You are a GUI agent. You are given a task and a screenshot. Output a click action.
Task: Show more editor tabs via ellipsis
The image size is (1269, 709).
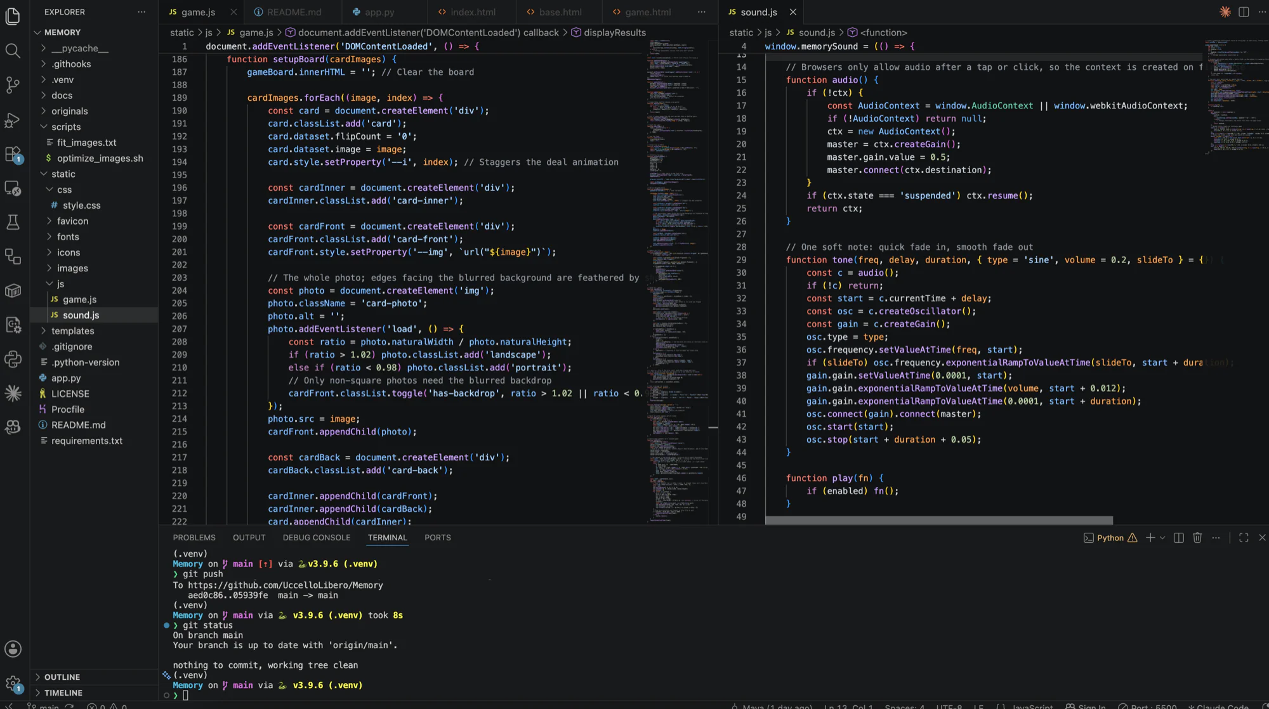tap(701, 12)
